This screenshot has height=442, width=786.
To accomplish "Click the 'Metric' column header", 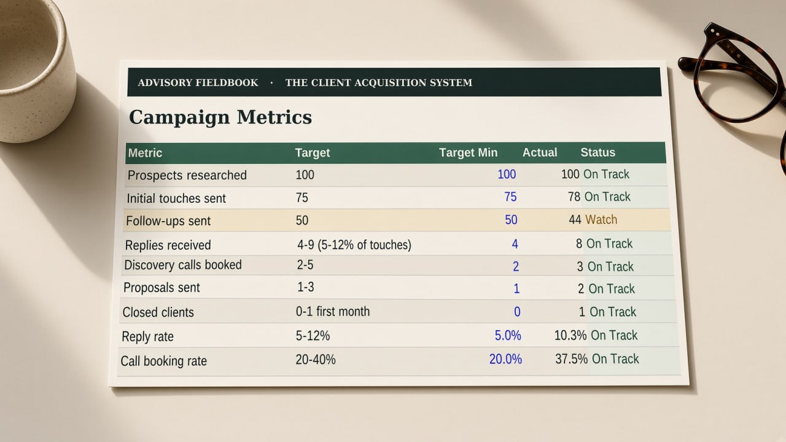I will [x=146, y=153].
